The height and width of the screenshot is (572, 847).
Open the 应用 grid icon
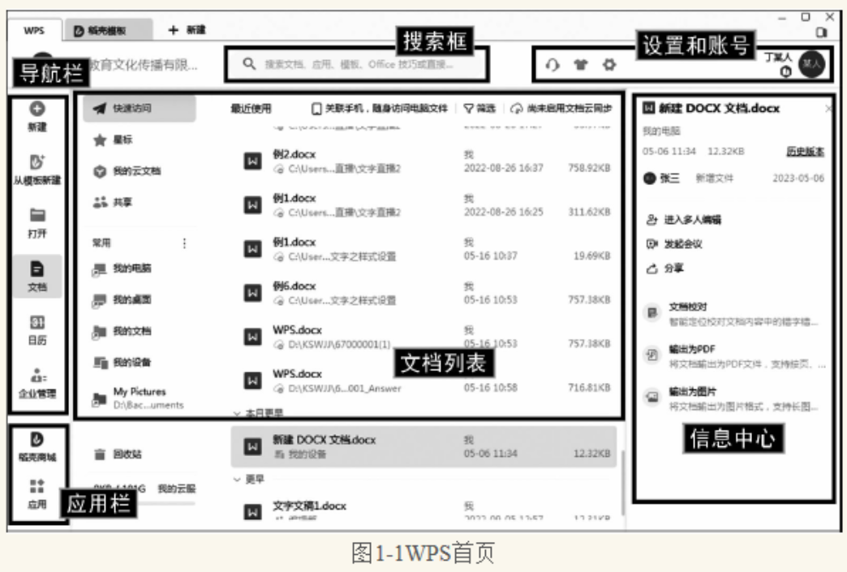[37, 485]
